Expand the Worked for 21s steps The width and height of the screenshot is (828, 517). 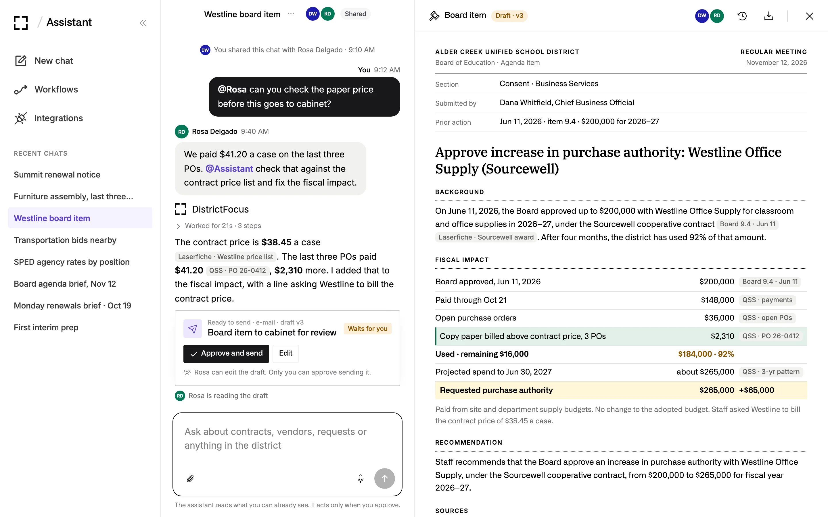coord(218,226)
